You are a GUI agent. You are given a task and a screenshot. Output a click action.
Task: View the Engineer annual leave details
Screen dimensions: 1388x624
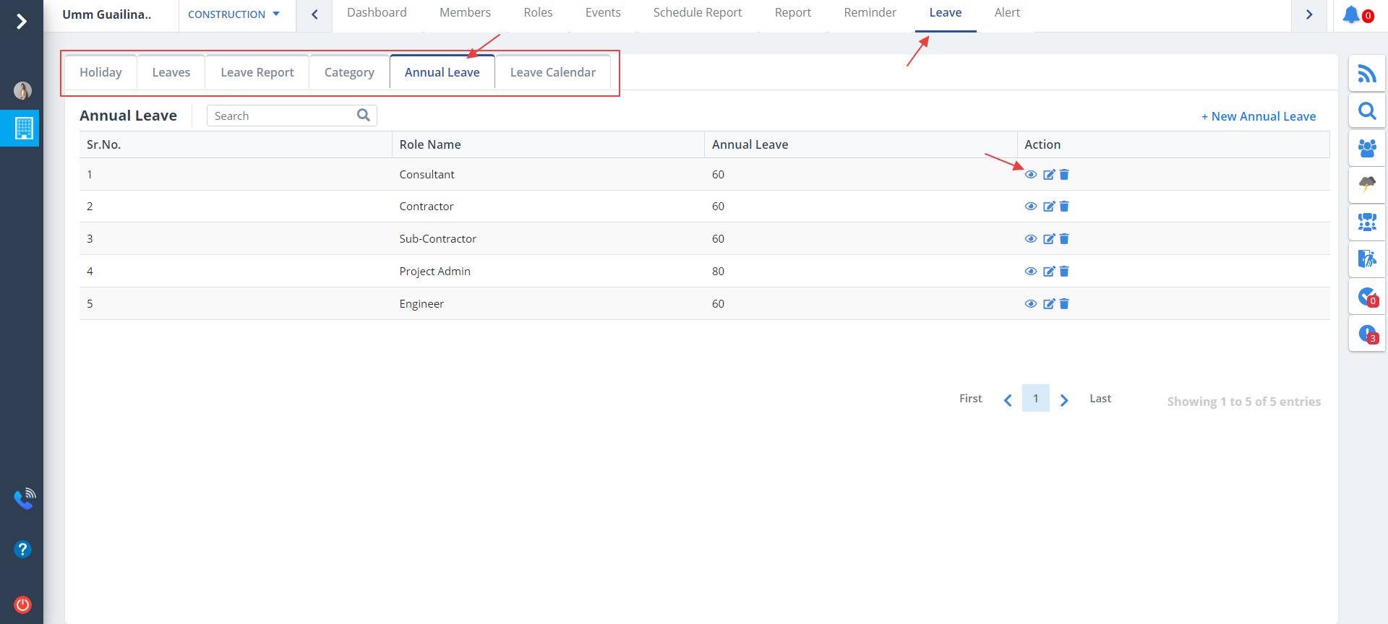point(1031,304)
